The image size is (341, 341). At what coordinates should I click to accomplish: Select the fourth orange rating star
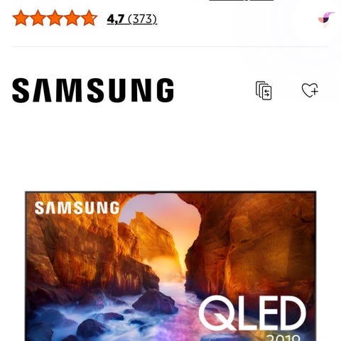[72, 18]
